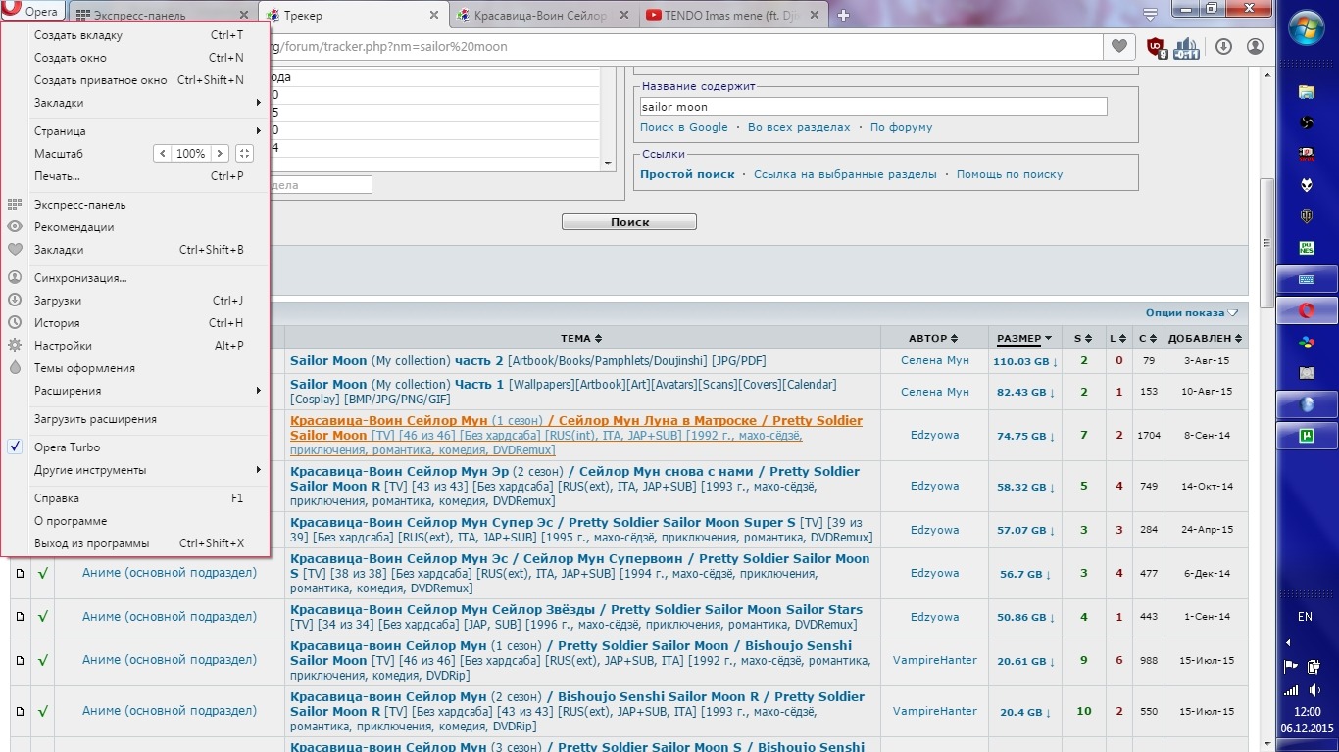This screenshot has width=1339, height=752.
Task: Switch to the 'TENDO Imas mene' YouTube tab
Action: [x=731, y=16]
